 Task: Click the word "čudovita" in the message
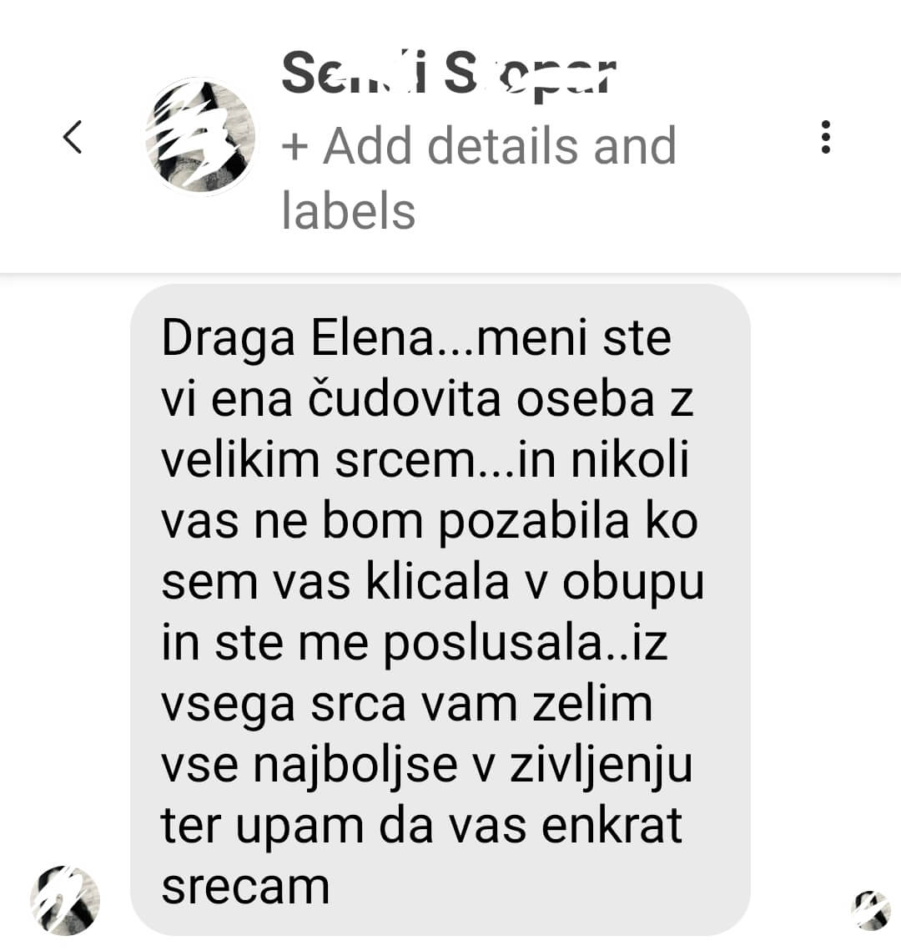click(404, 399)
